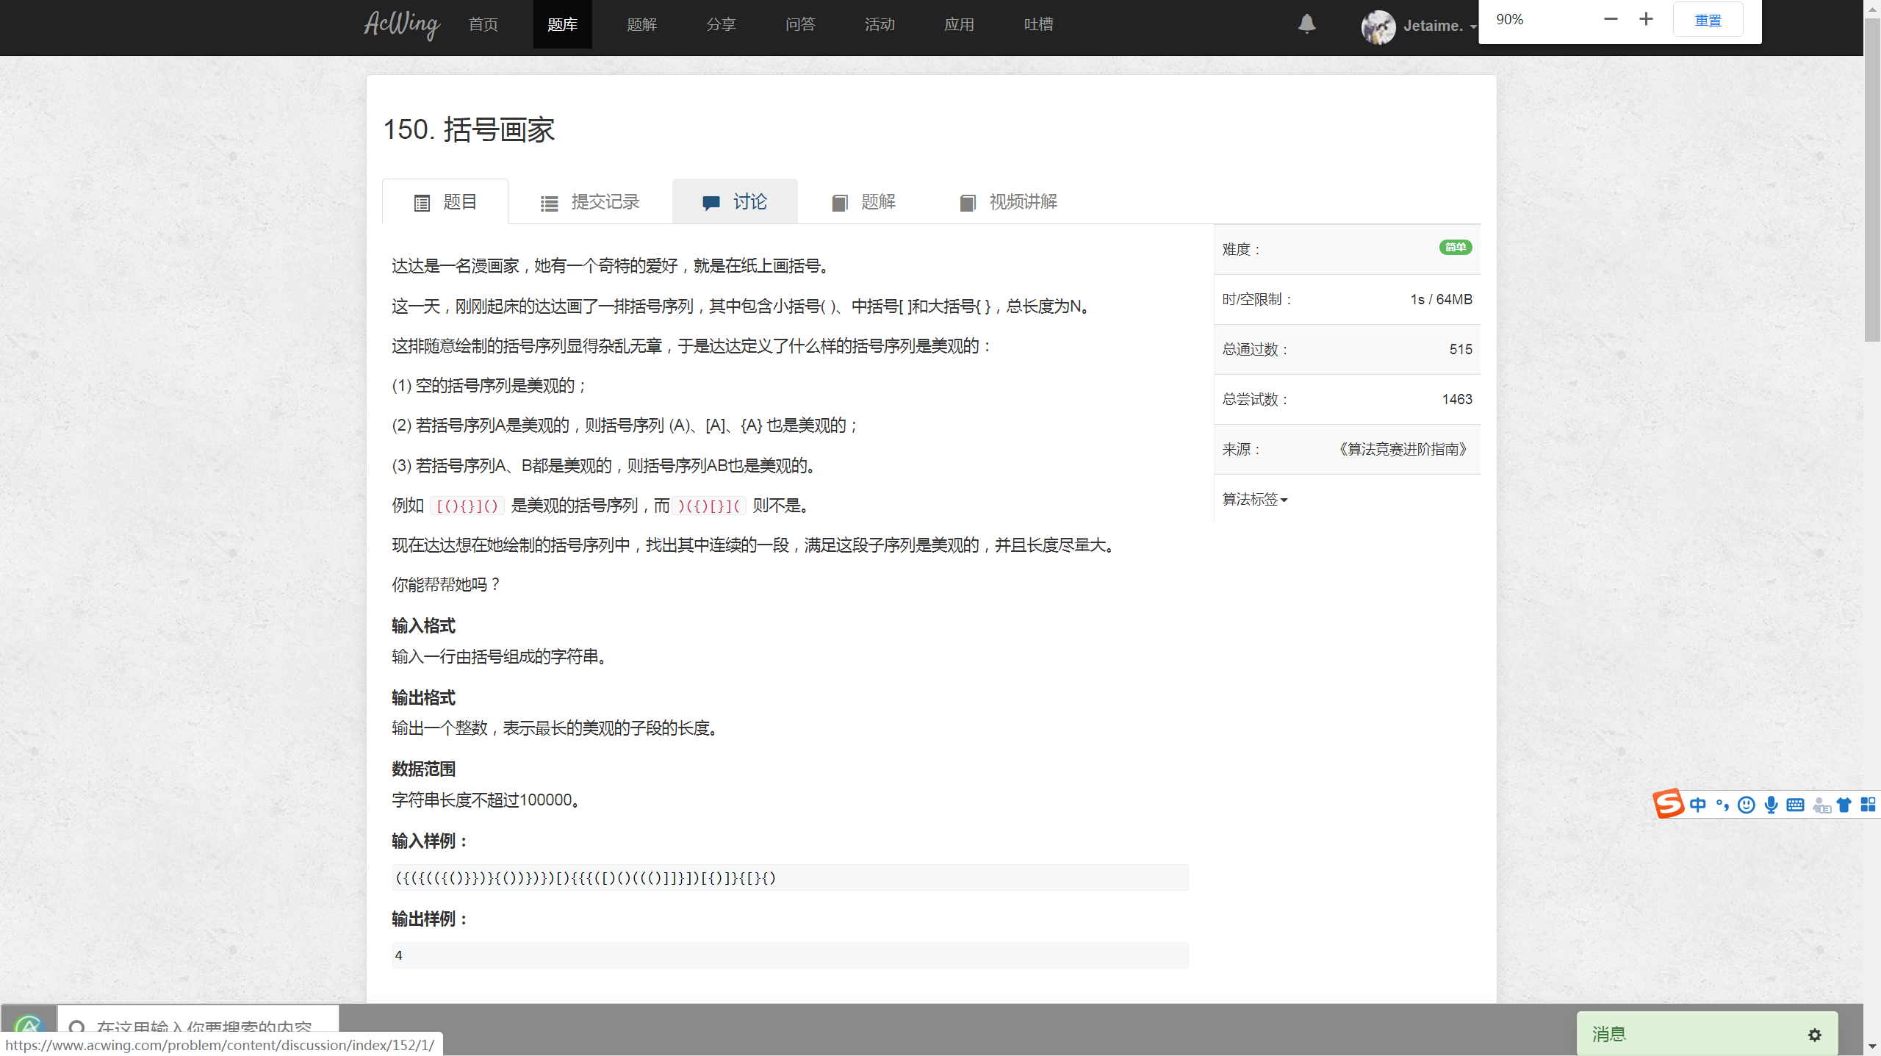
Task: Click the scrollbar down arrow
Action: pos(1872,1046)
